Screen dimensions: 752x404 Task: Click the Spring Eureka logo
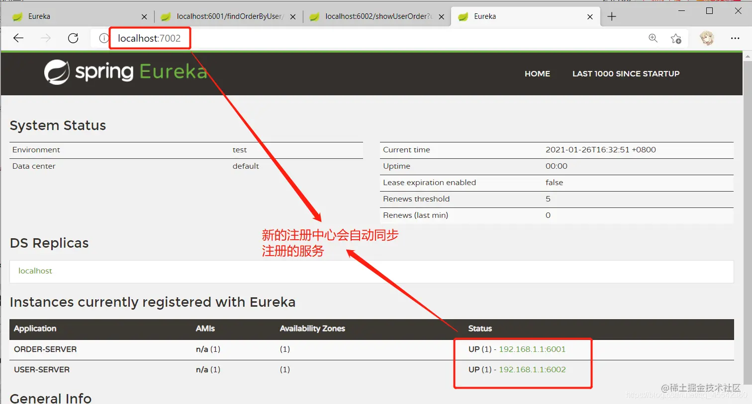pyautogui.click(x=125, y=72)
